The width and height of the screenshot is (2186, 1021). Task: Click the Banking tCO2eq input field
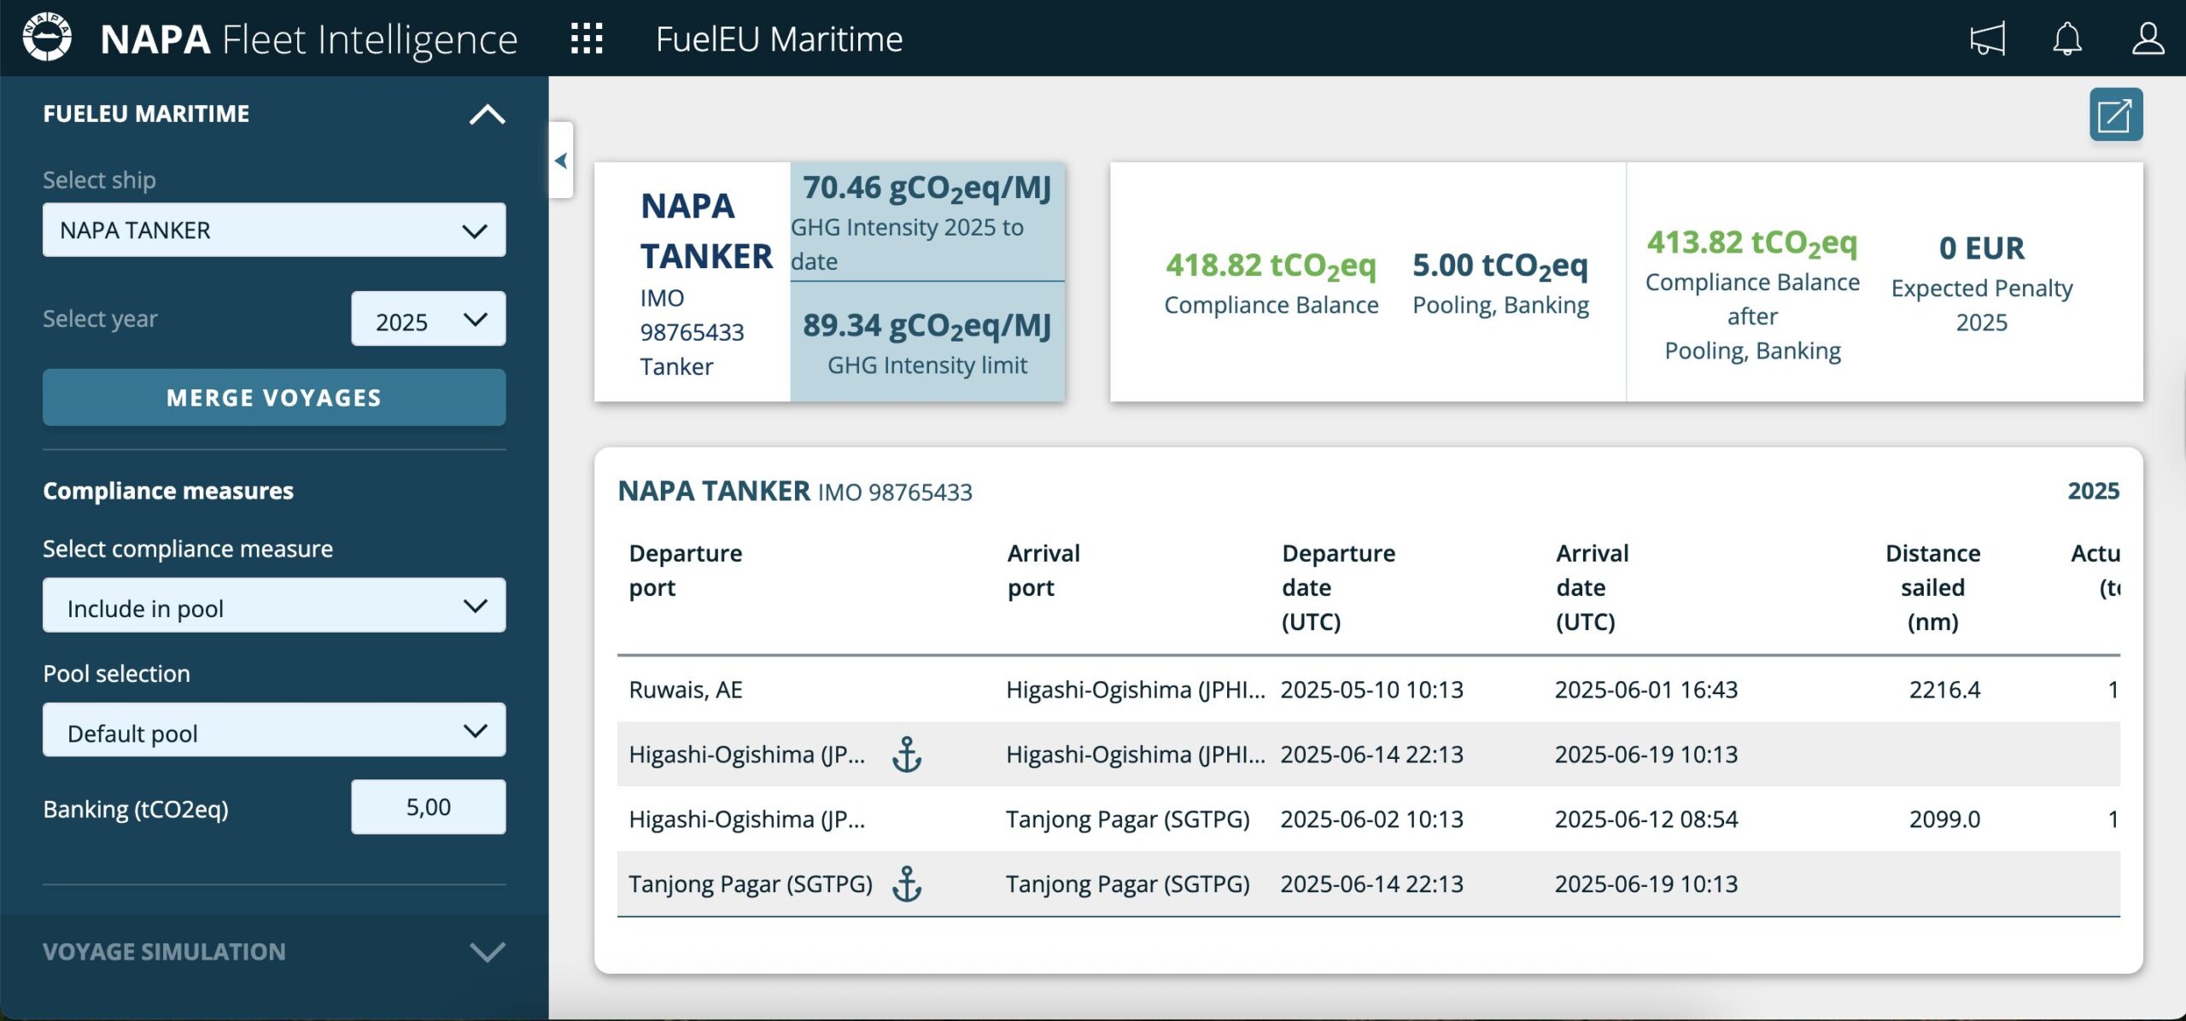428,807
